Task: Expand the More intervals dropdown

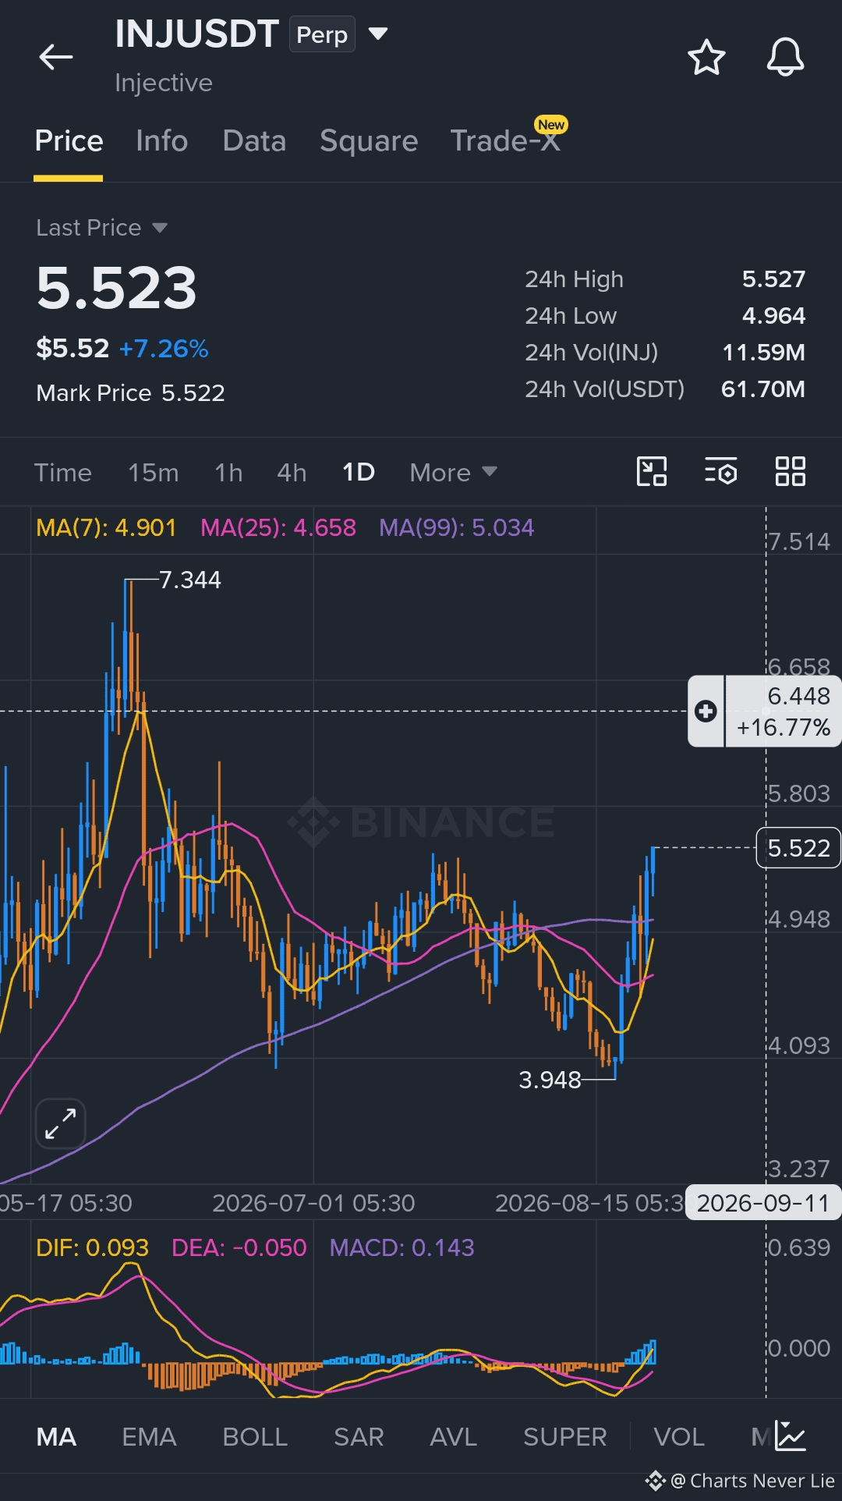Action: pos(453,473)
